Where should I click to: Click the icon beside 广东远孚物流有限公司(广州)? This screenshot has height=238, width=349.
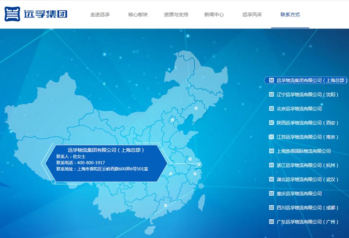(x=271, y=222)
